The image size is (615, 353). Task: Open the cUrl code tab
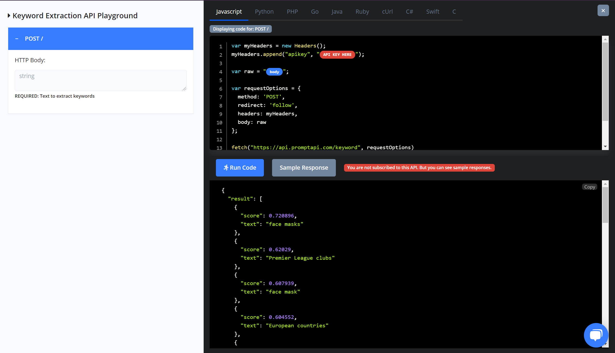(387, 11)
